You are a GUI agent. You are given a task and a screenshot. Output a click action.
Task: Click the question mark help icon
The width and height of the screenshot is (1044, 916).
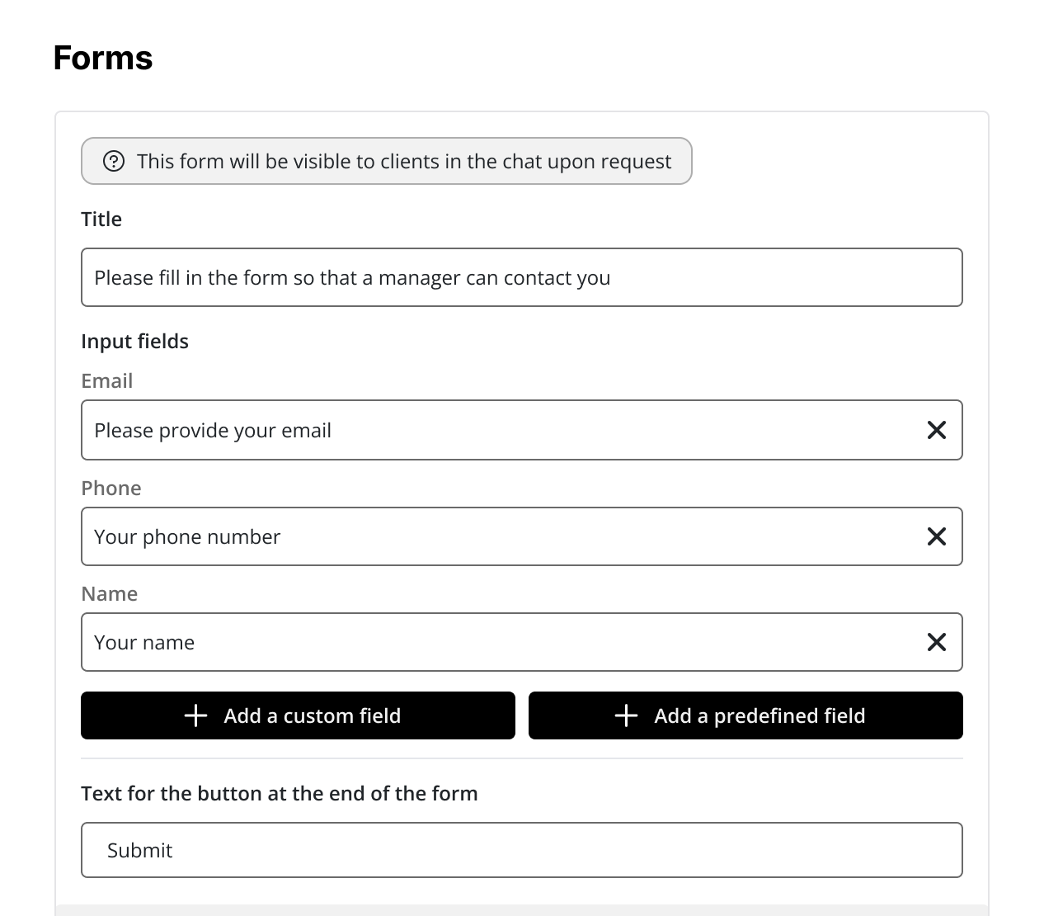pos(114,161)
